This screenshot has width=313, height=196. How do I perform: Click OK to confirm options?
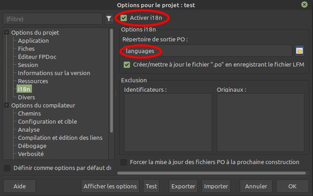click(x=292, y=186)
